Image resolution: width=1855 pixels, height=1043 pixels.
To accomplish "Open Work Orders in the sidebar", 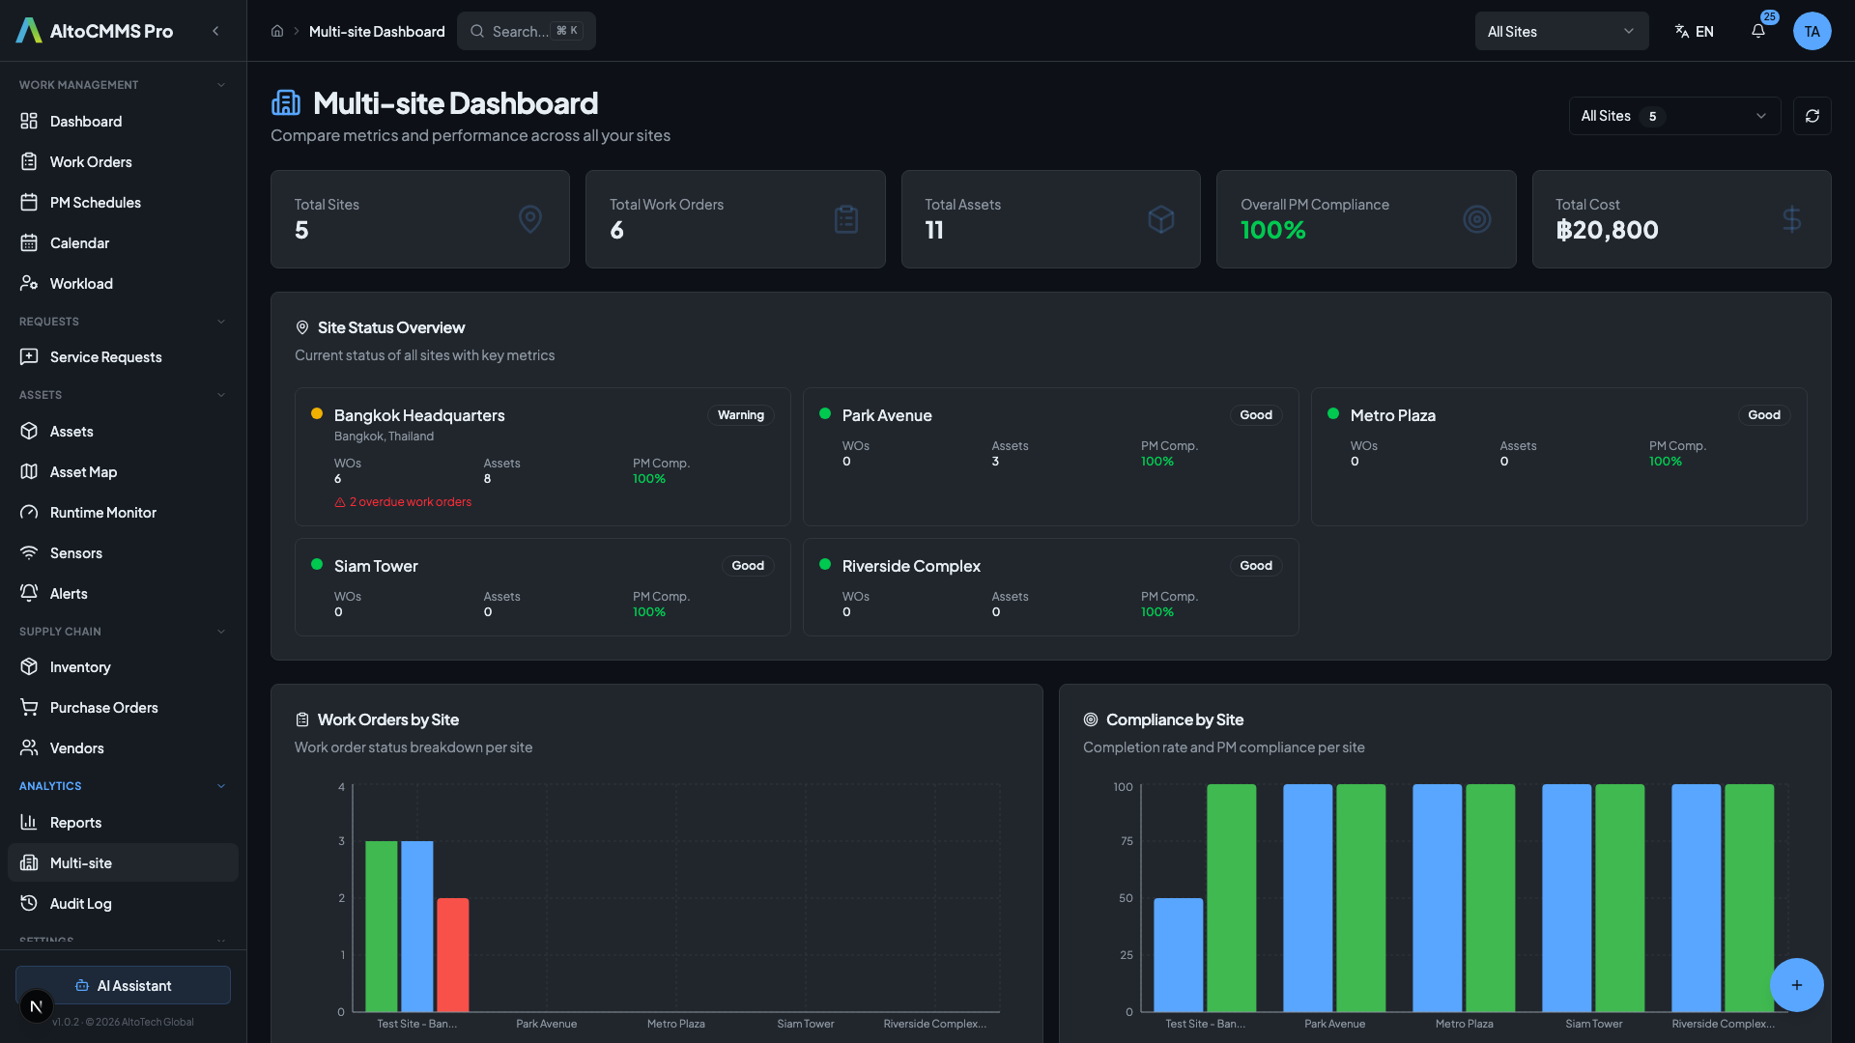I will (91, 161).
